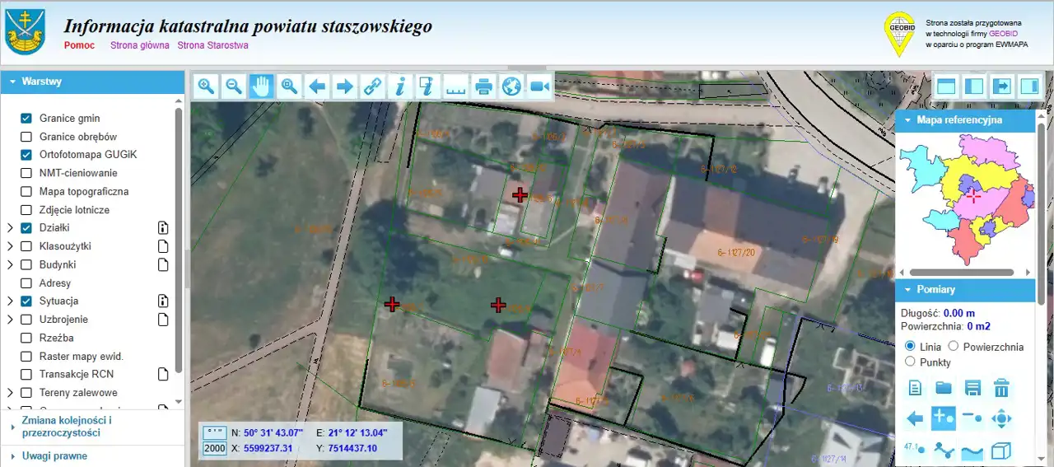
Task: Open the Pomoc link
Action: point(79,45)
